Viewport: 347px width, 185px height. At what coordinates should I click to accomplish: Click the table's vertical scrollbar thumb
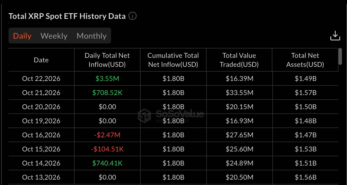[x=340, y=57]
